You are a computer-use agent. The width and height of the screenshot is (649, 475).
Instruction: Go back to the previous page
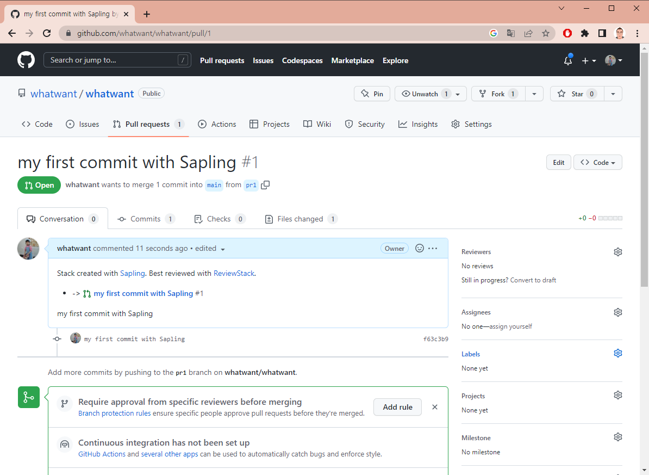pos(12,33)
